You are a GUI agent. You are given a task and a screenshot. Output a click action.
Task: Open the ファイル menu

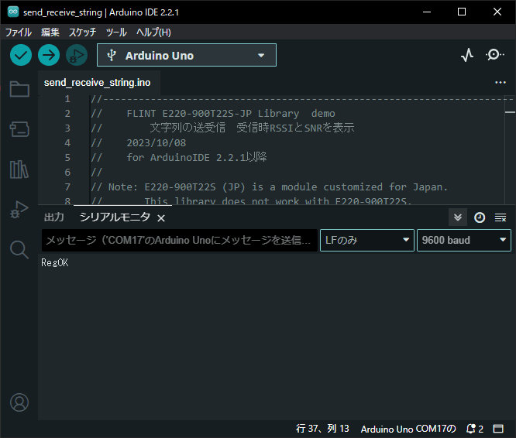(19, 33)
